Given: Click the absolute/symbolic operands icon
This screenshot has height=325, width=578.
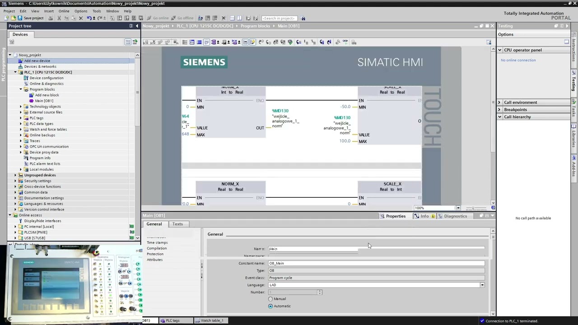Looking at the screenshot, I should pos(214,42).
